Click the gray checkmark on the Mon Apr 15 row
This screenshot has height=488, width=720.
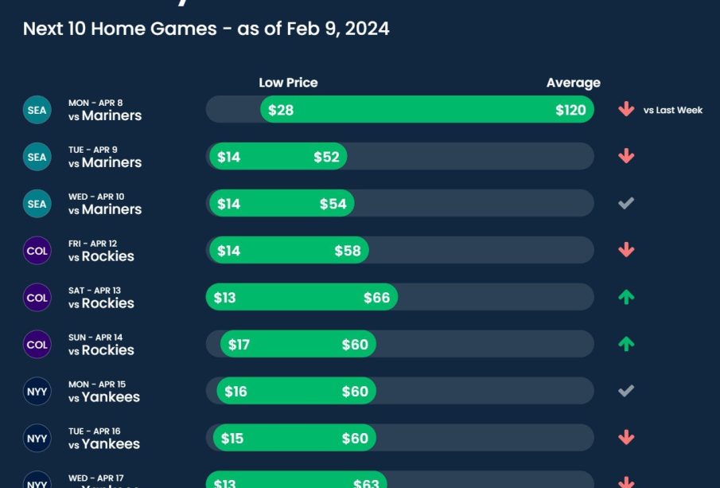pos(626,391)
